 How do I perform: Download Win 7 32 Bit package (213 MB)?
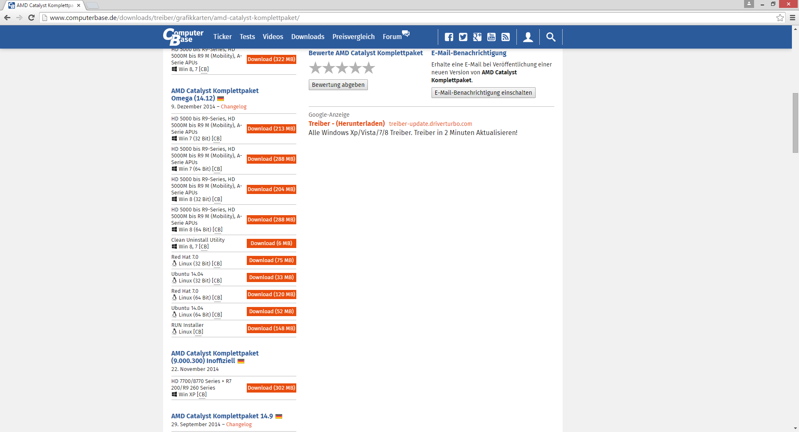pyautogui.click(x=271, y=129)
